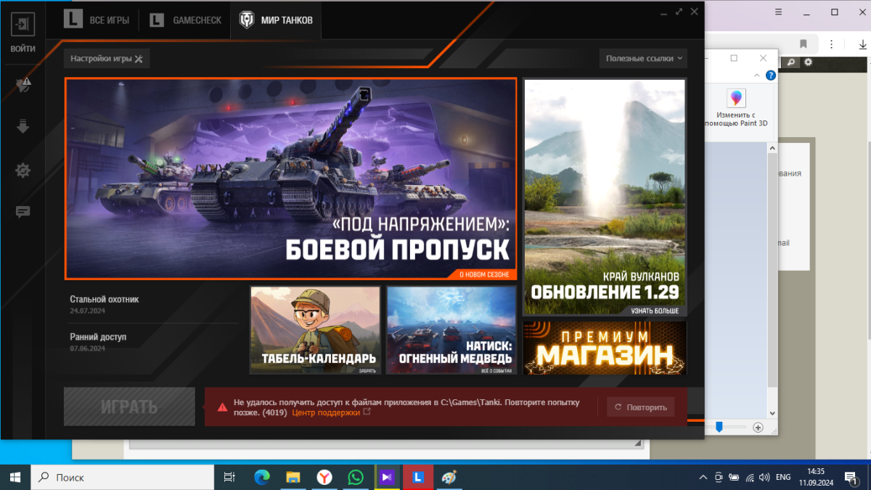Click the browser bookmark icon
The image size is (871, 490).
tap(803, 44)
